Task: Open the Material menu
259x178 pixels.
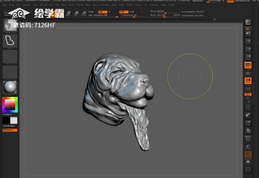Action: click(x=80, y=5)
